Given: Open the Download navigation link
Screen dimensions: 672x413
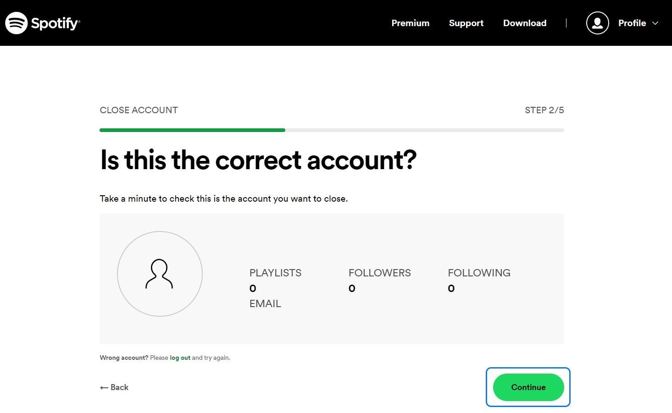Looking at the screenshot, I should [x=524, y=23].
